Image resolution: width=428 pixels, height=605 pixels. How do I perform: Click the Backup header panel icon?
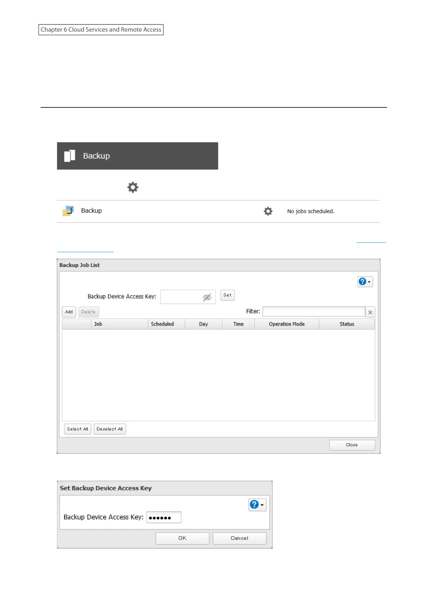tap(70, 156)
